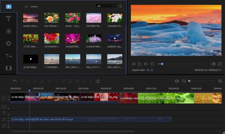Screen dimensions: 225x134
Task: Open the Elements filmstrip tab in sidebar
Action: pos(9,68)
